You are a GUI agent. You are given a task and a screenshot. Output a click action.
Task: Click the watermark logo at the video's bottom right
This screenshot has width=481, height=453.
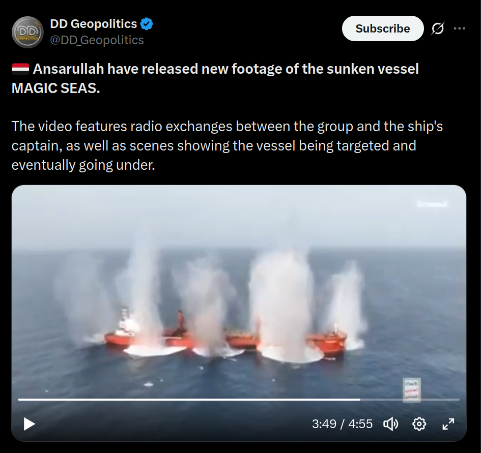[x=412, y=390]
